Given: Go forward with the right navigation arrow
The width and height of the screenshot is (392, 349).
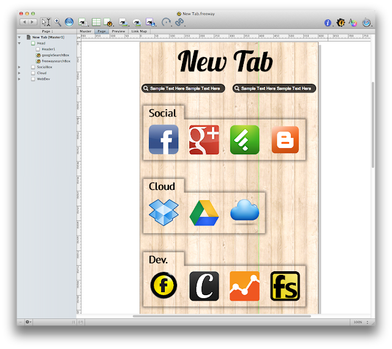Looking at the screenshot, I should pyautogui.click(x=32, y=22).
